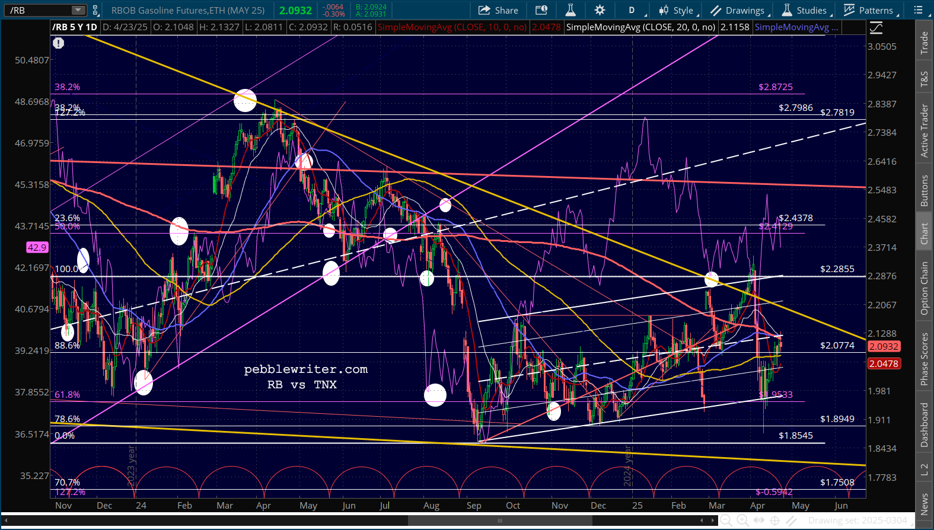This screenshot has width=934, height=530.
Task: Click the Share button
Action: (x=498, y=10)
